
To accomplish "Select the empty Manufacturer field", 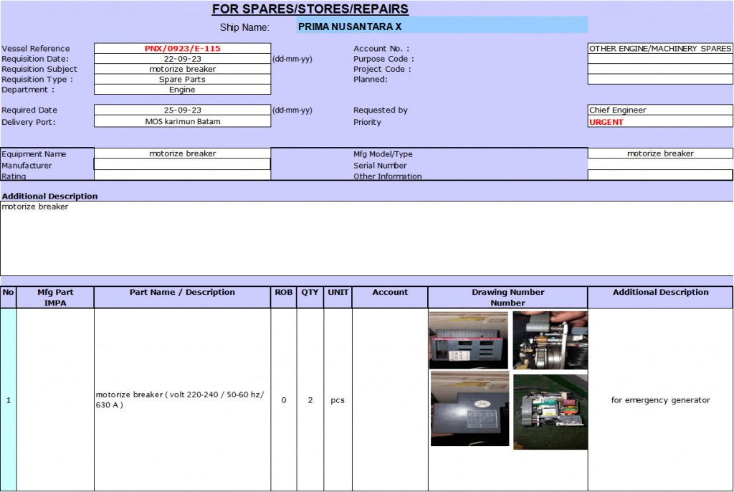I will pos(182,165).
